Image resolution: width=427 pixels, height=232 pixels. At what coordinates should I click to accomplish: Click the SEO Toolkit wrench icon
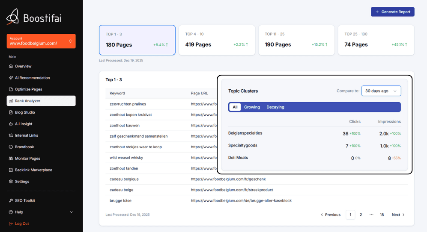[11, 200]
